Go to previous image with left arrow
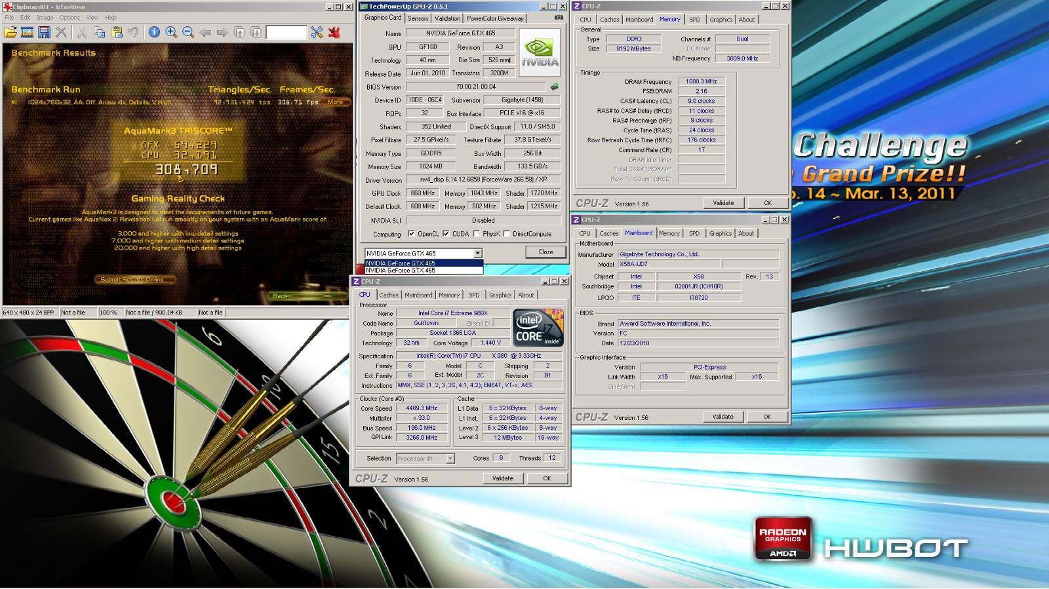The image size is (1049, 589). [205, 32]
